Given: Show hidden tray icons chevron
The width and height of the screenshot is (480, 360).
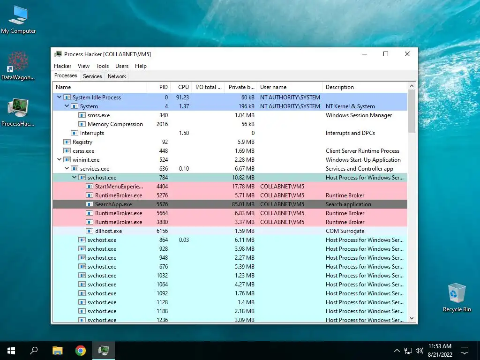Looking at the screenshot, I should point(397,351).
